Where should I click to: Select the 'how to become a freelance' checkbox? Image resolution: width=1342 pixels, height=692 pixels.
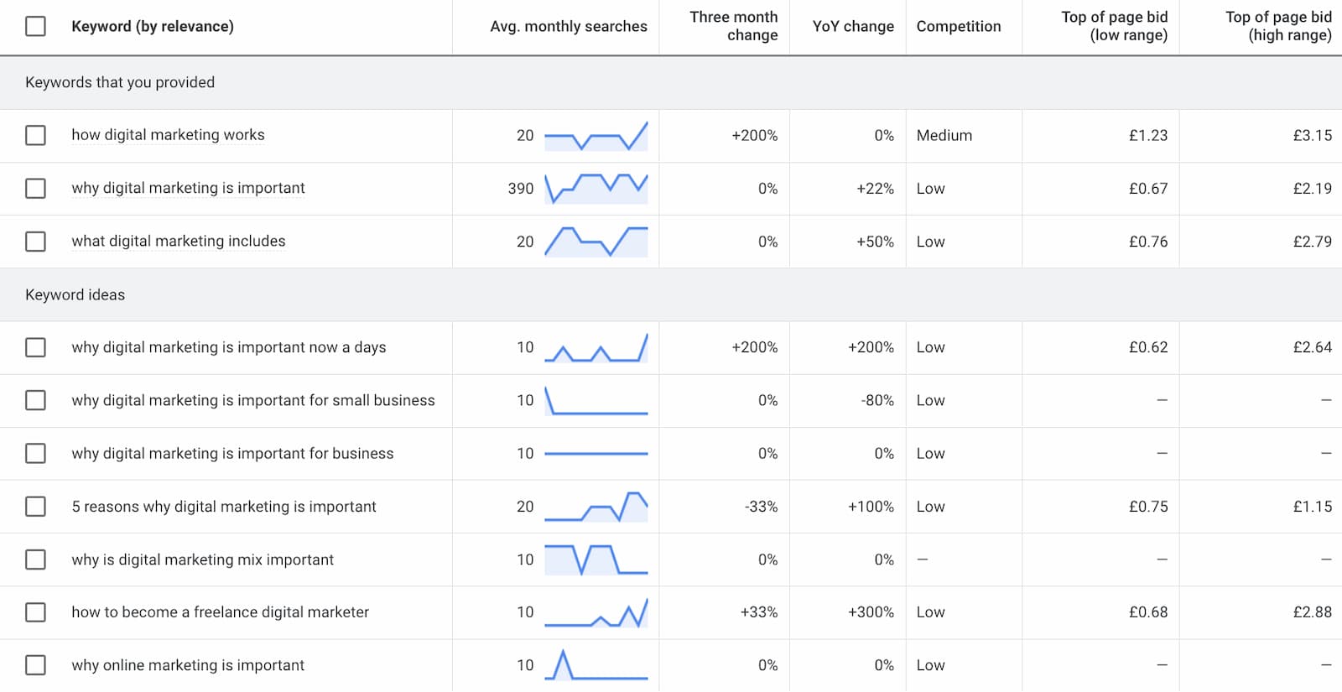pos(35,612)
